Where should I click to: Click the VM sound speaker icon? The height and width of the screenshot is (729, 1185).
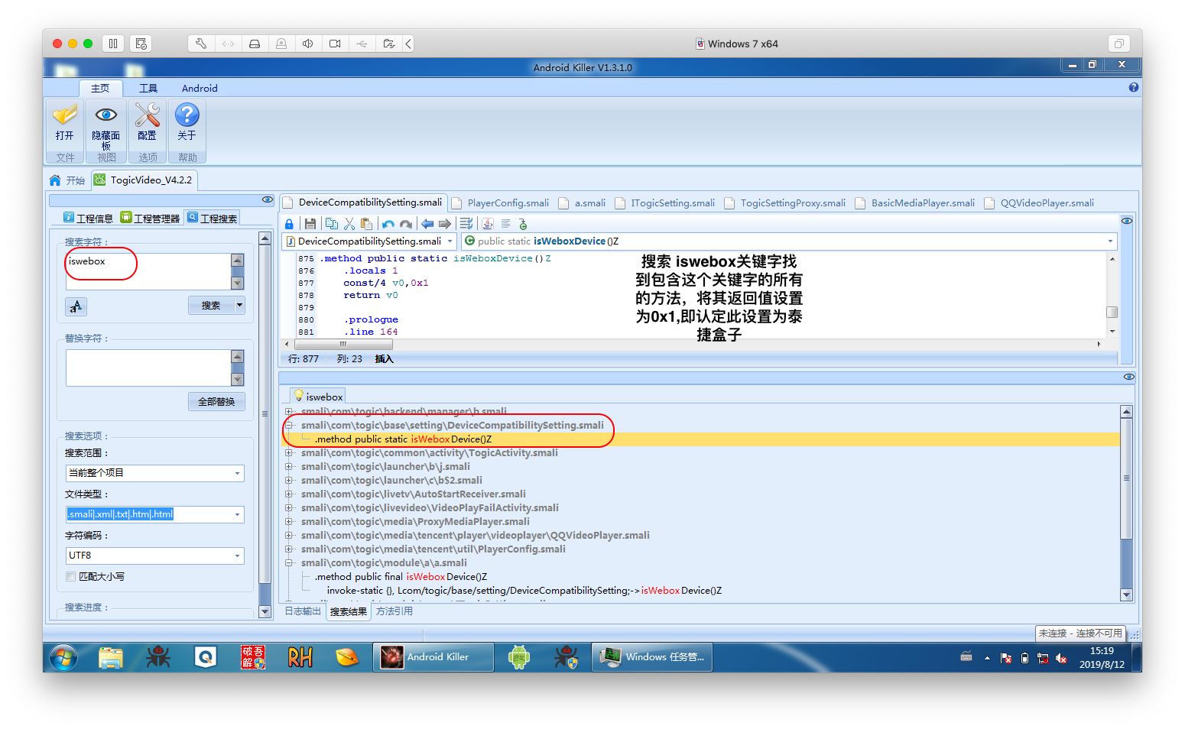tap(307, 44)
